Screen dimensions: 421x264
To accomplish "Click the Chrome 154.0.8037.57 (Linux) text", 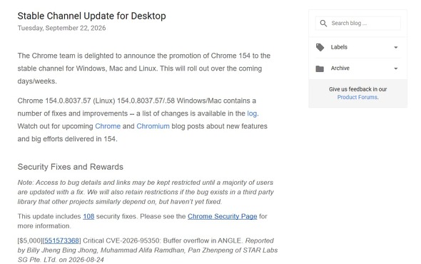I will [x=66, y=101].
